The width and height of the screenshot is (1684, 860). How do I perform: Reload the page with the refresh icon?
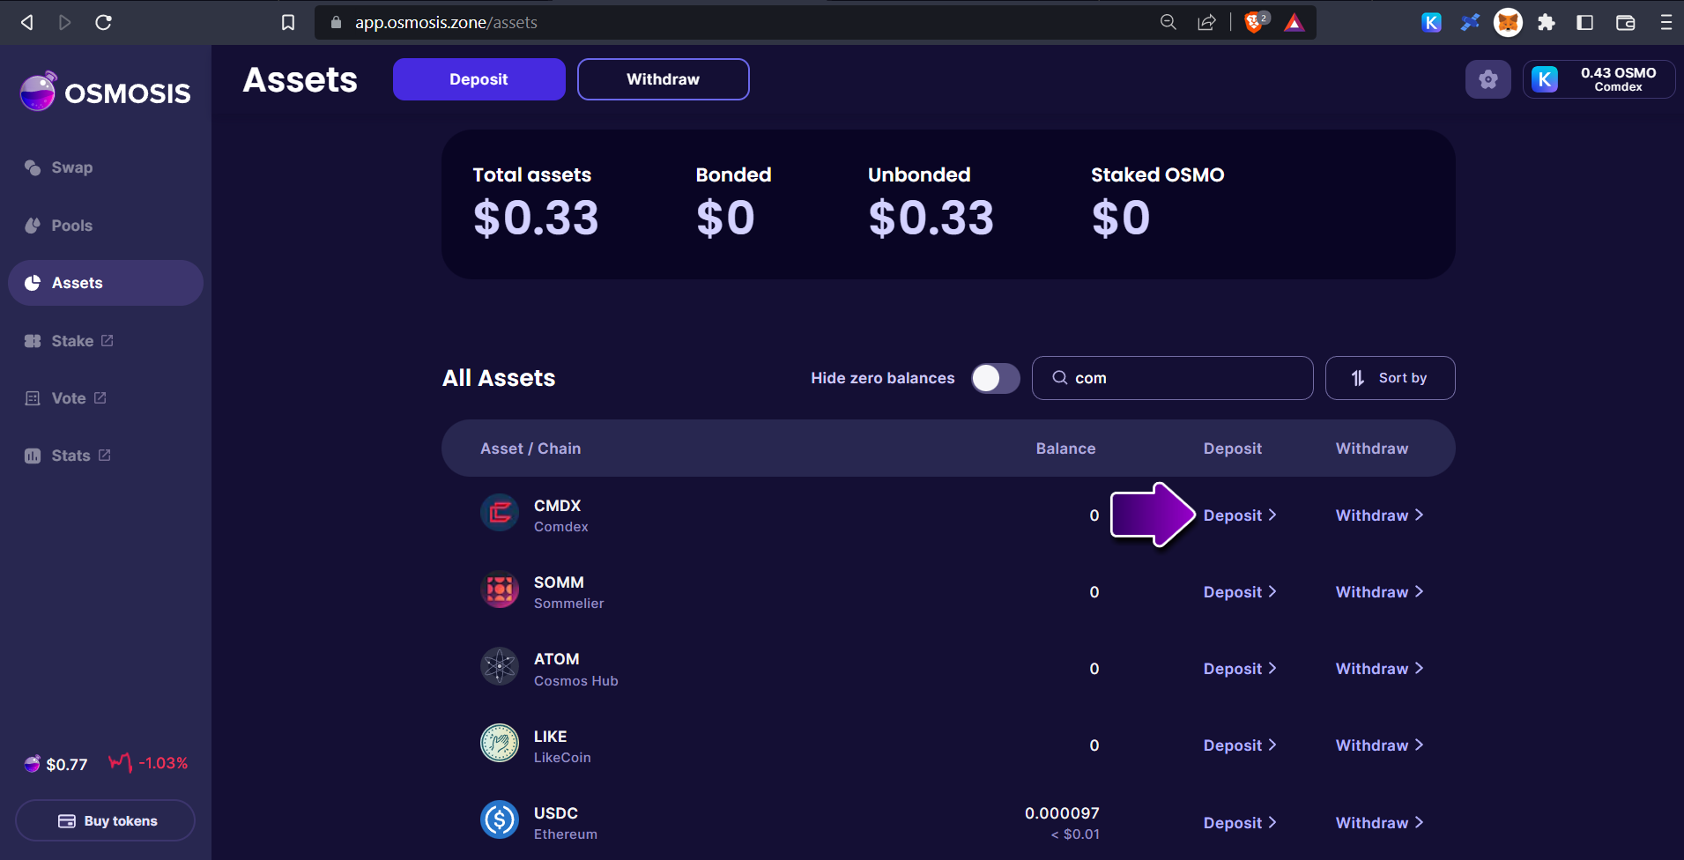point(103,22)
